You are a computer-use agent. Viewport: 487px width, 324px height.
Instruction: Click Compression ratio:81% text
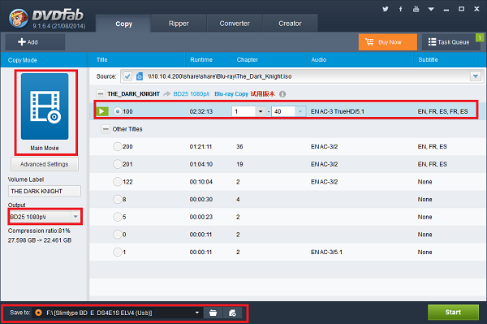point(39,231)
